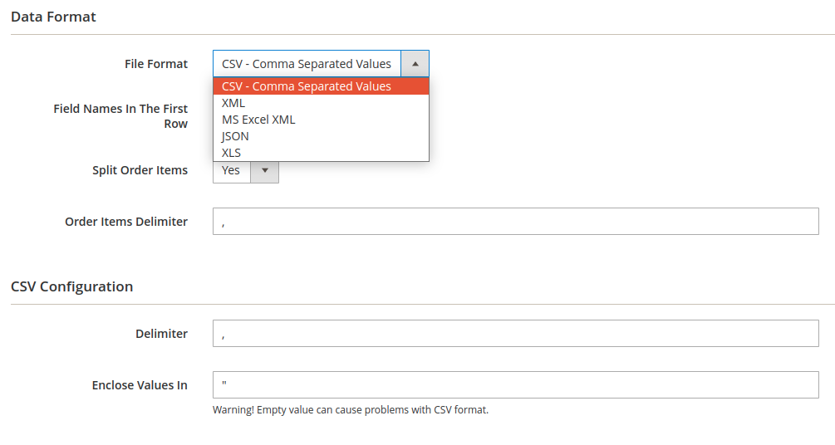
Task: Click the File Format label
Action: tap(156, 64)
